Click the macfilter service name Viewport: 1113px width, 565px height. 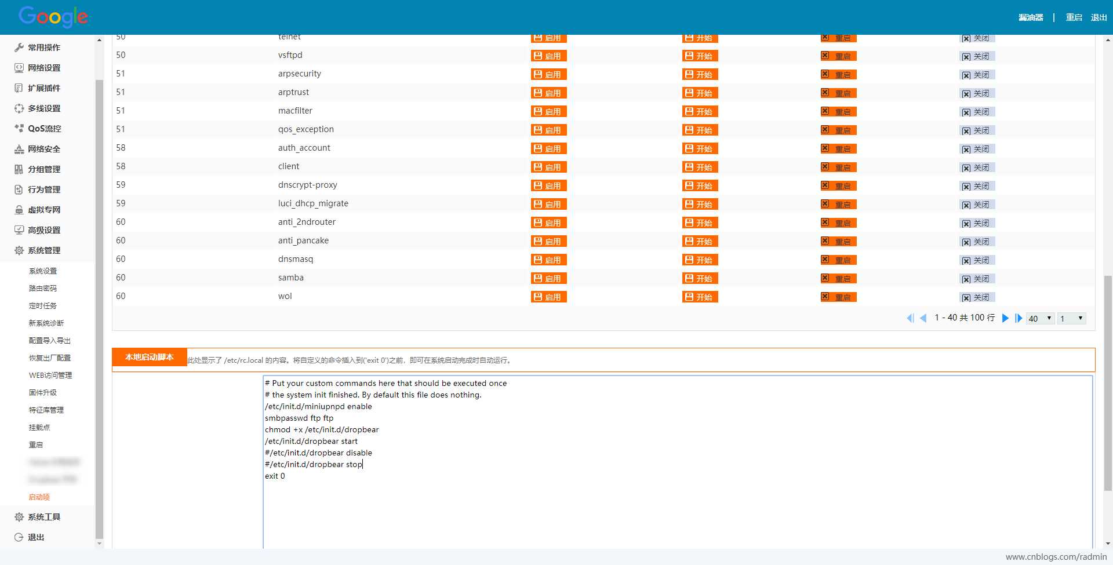click(295, 111)
